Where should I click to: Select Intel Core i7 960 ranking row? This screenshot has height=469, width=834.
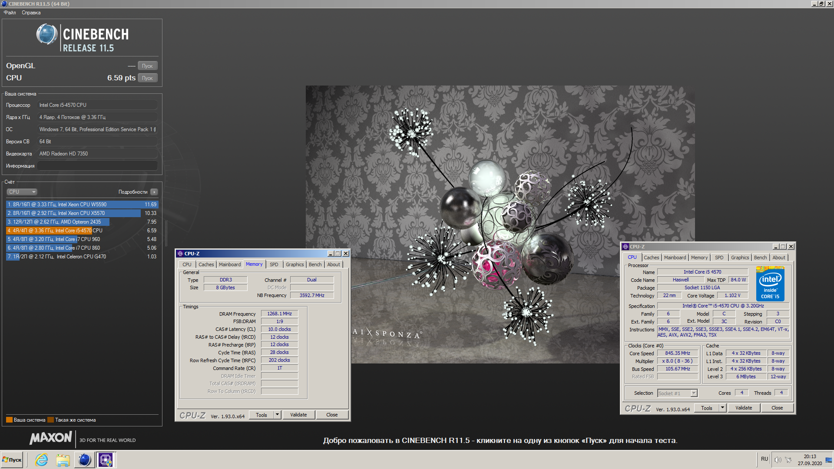pos(82,239)
